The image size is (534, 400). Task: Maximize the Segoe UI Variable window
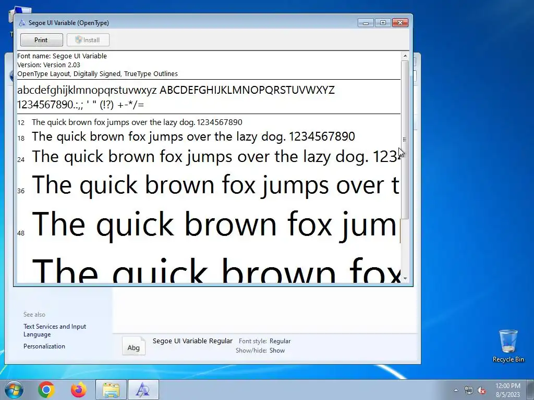383,23
